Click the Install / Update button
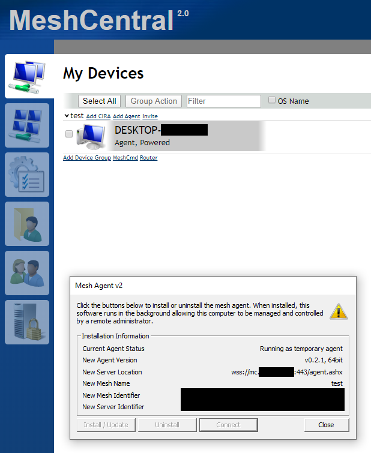 click(x=106, y=425)
